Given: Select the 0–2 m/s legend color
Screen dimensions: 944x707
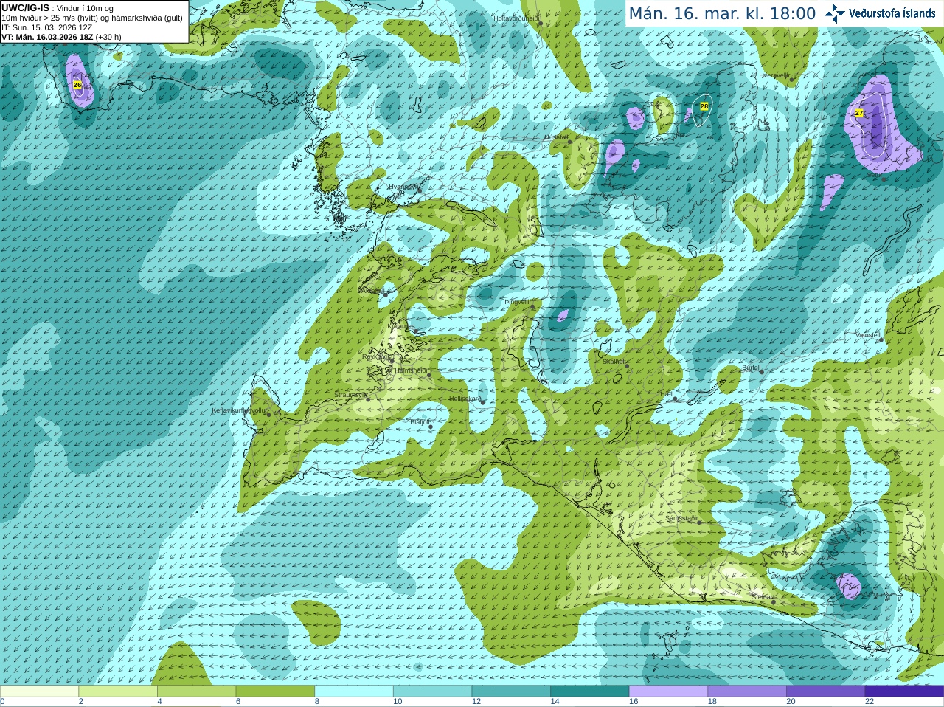Looking at the screenshot, I should tap(39, 692).
